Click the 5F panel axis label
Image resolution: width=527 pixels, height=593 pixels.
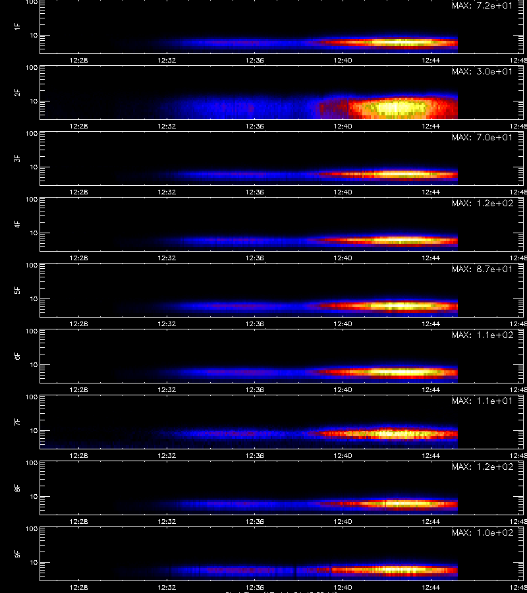[17, 290]
